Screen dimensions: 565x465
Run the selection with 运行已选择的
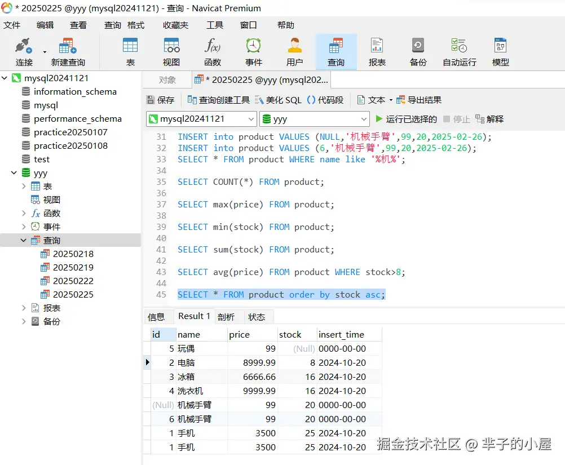pos(406,119)
